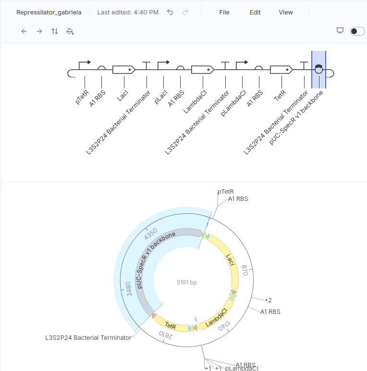Select the pTetR promoter glyph
Image resolution: width=367 pixels, height=371 pixels.
pyautogui.click(x=85, y=65)
